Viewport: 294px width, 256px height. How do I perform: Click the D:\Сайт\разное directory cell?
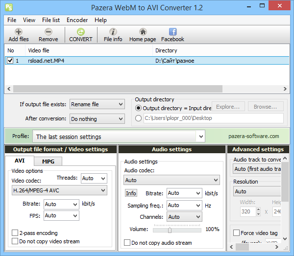(x=175, y=61)
